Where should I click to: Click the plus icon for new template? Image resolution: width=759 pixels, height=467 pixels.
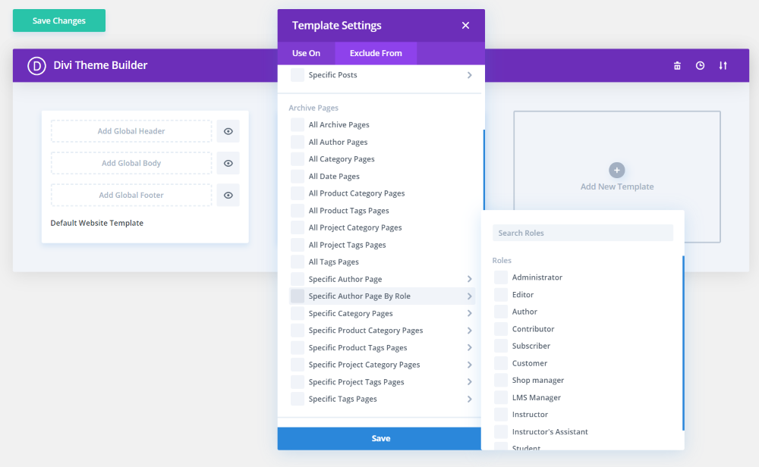click(x=616, y=170)
